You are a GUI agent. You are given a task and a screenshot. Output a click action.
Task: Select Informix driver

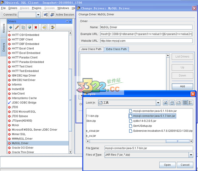tap(38, 85)
